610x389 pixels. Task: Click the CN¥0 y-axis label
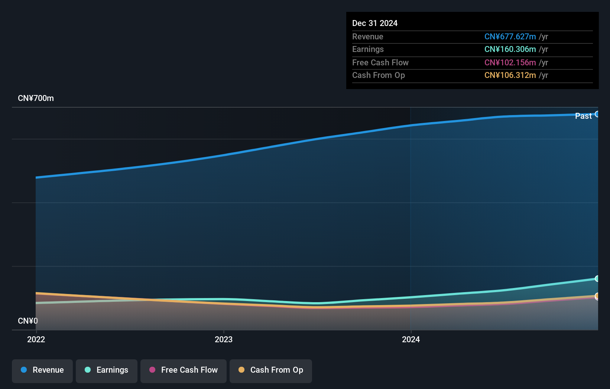(28, 321)
